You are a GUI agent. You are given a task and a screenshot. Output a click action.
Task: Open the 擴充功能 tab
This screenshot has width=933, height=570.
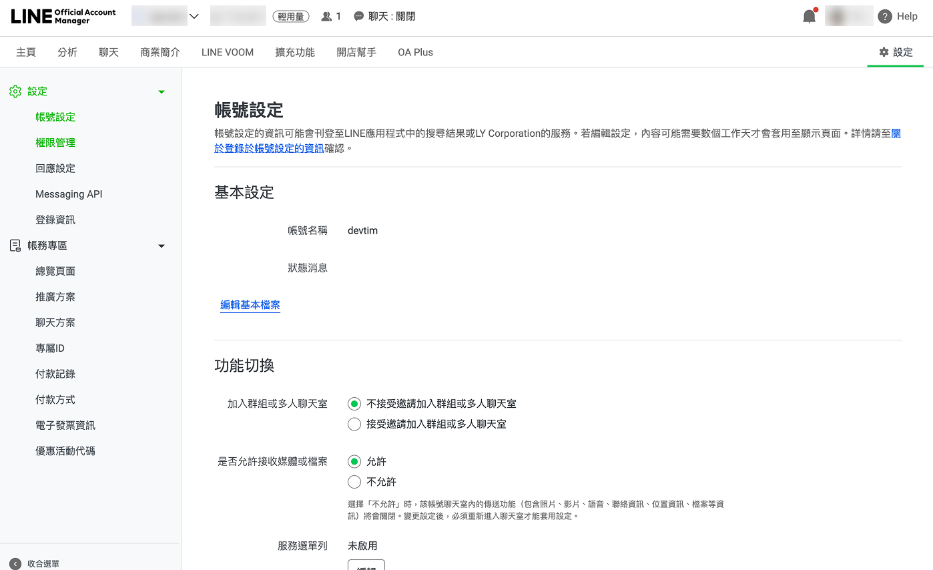coord(295,52)
